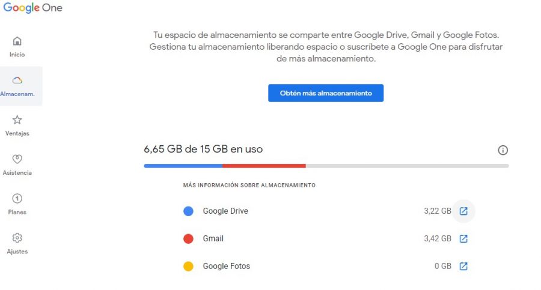Click the Google One logo
Screen dimensions: 541x290
pyautogui.click(x=32, y=8)
